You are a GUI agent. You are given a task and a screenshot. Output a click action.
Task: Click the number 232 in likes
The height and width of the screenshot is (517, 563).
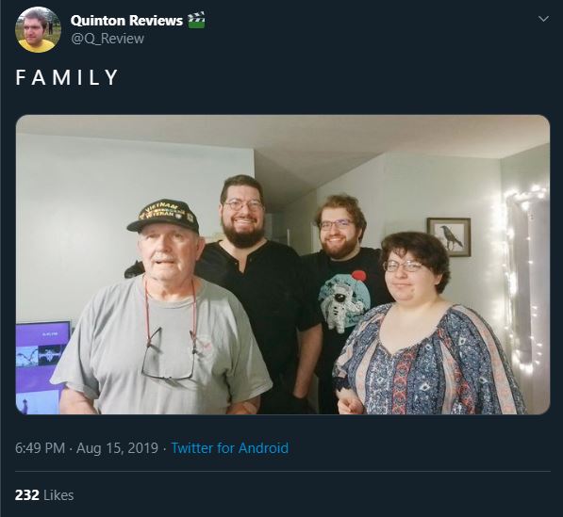tap(27, 495)
